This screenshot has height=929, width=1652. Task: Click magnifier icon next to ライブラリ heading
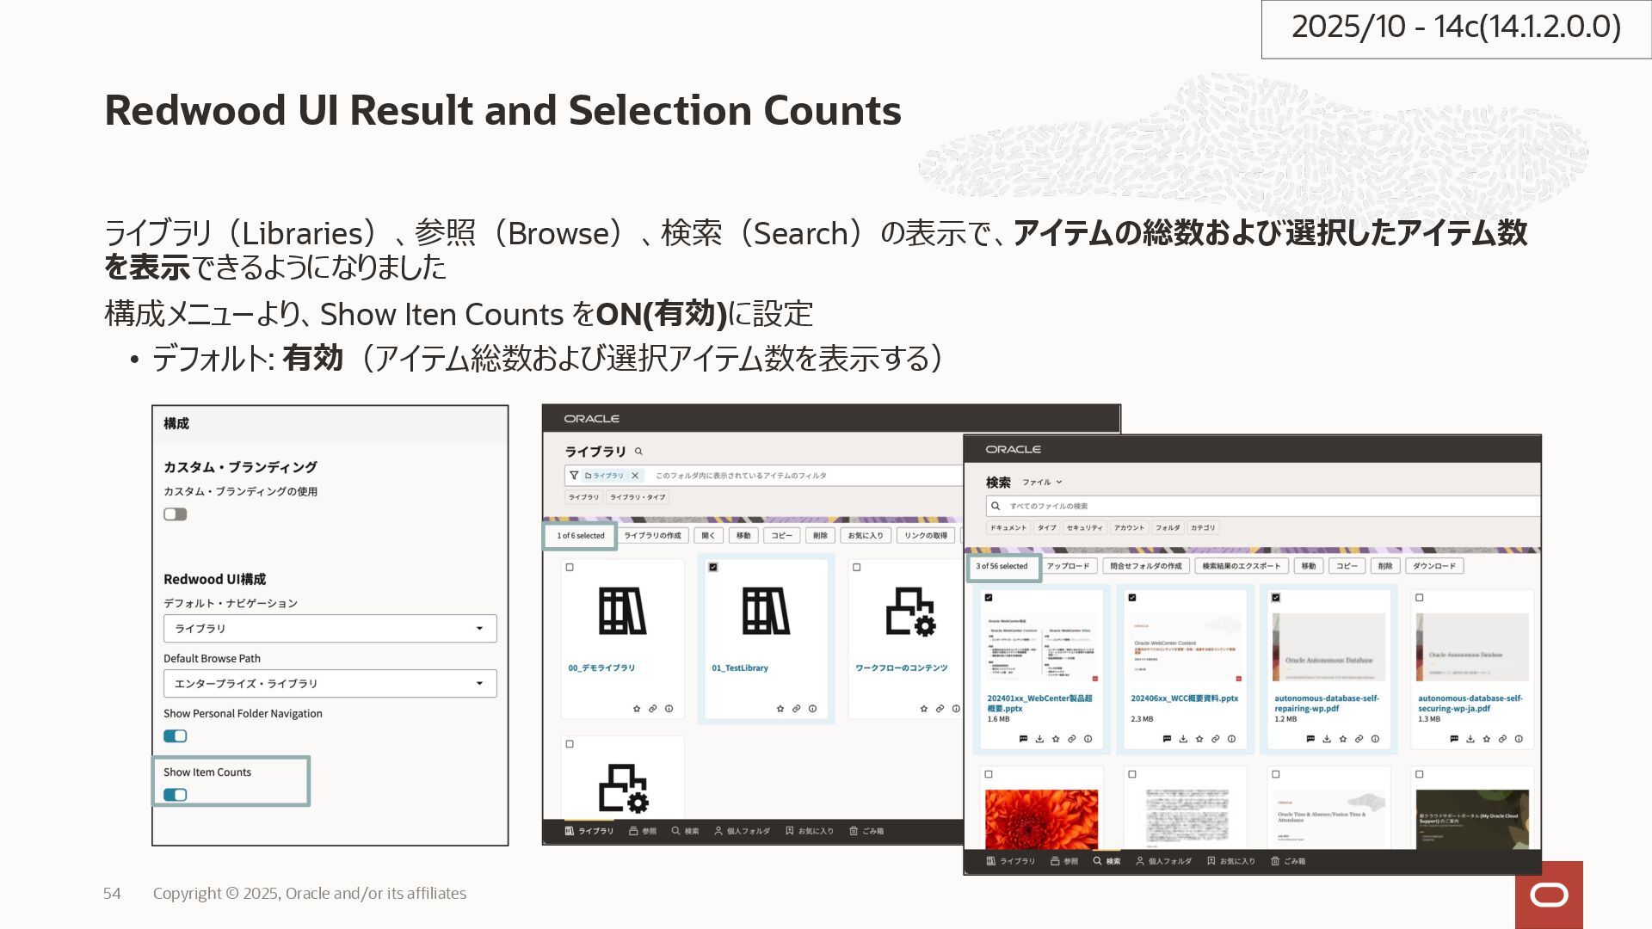(x=638, y=452)
